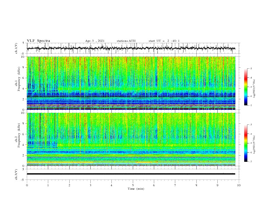
Task: Click ch.2 colorbar "log(PSD)(V²/Hz)" label
Action: click(x=254, y=144)
